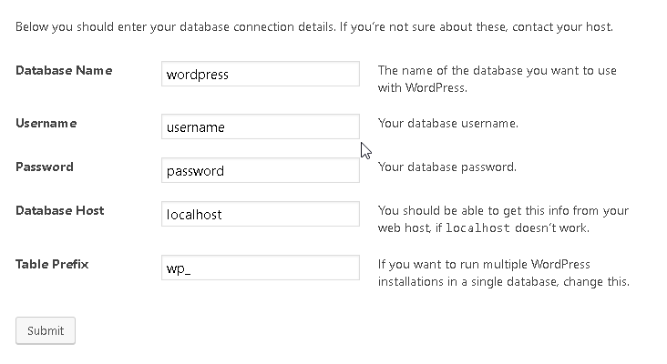The width and height of the screenshot is (667, 364).
Task: Focus the Username text box
Action: [x=261, y=126]
